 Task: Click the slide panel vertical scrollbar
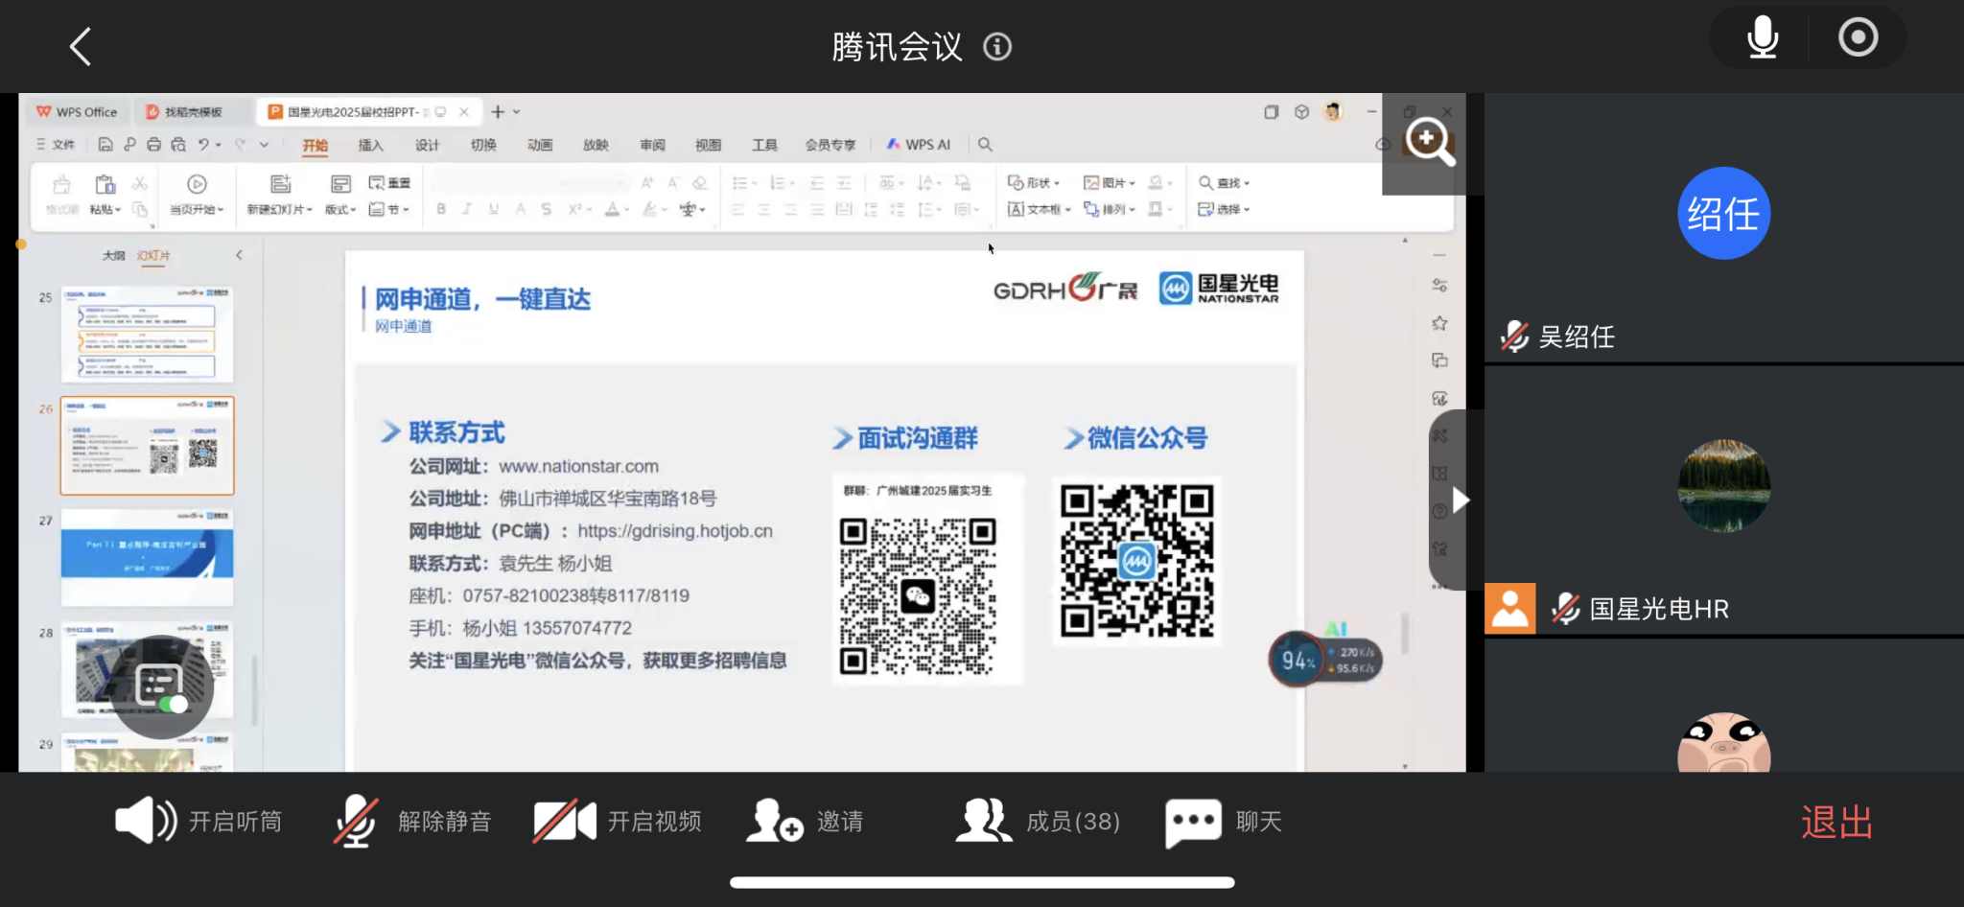click(x=254, y=688)
